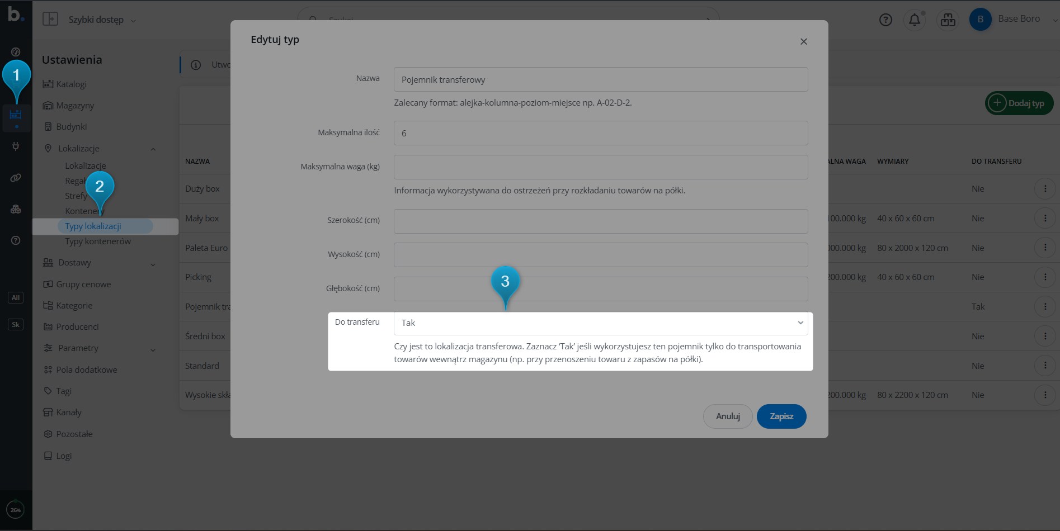1060x531 pixels.
Task: Expand the Parametry section
Action: click(x=153, y=349)
